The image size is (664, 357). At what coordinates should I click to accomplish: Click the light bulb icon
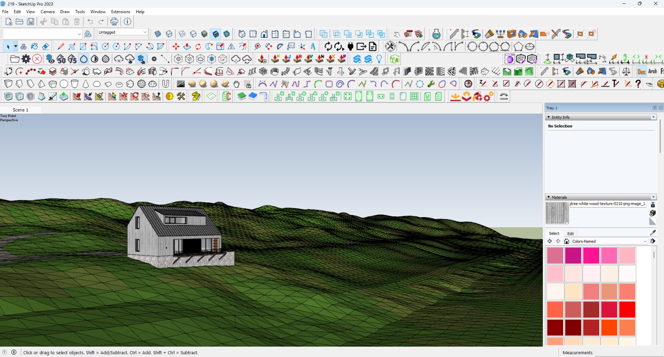click(x=379, y=59)
